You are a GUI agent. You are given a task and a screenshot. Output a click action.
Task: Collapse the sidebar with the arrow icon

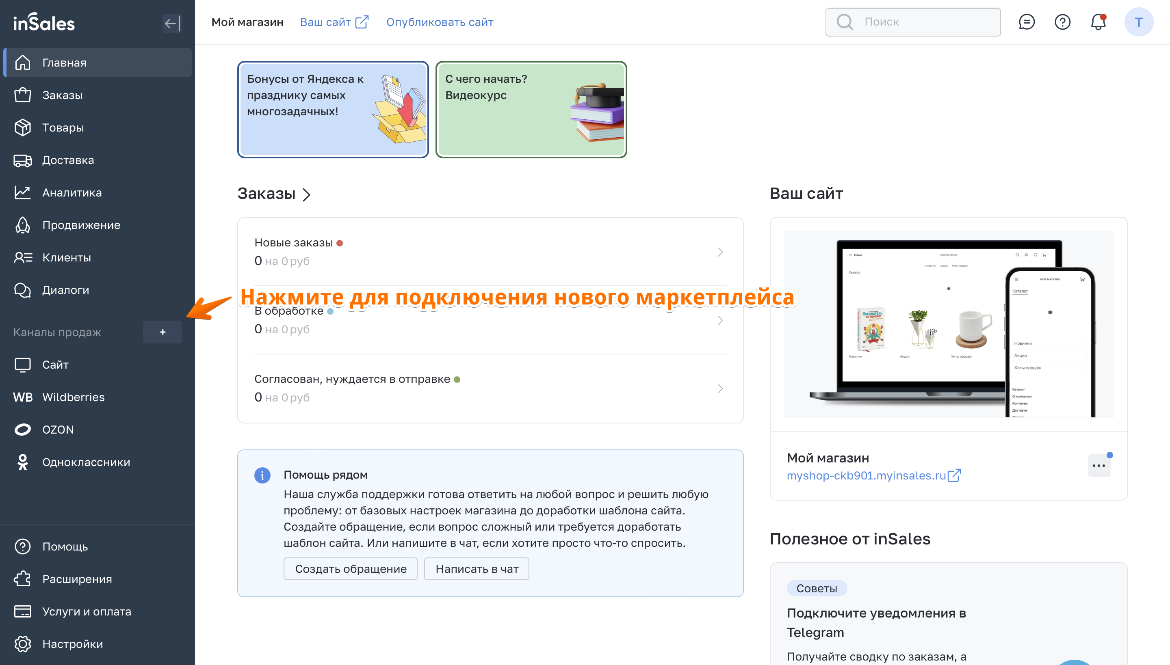pyautogui.click(x=172, y=23)
